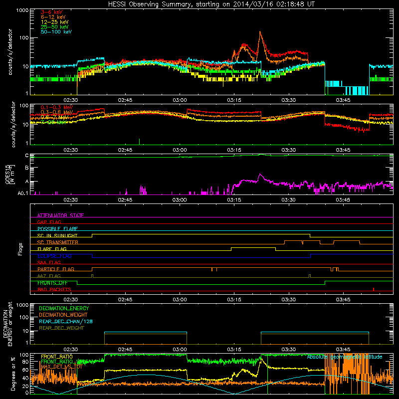Select the yellow "12-25 keV" legend label
The image size is (399, 399).
(55, 22)
